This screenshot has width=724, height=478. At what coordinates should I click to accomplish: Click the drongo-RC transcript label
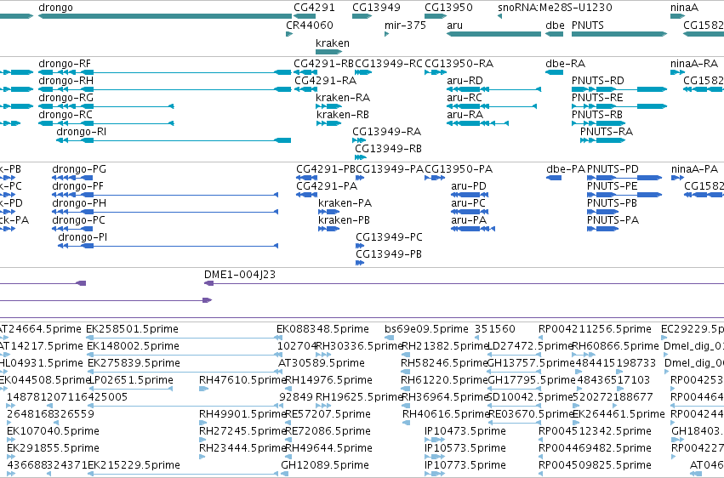66,115
